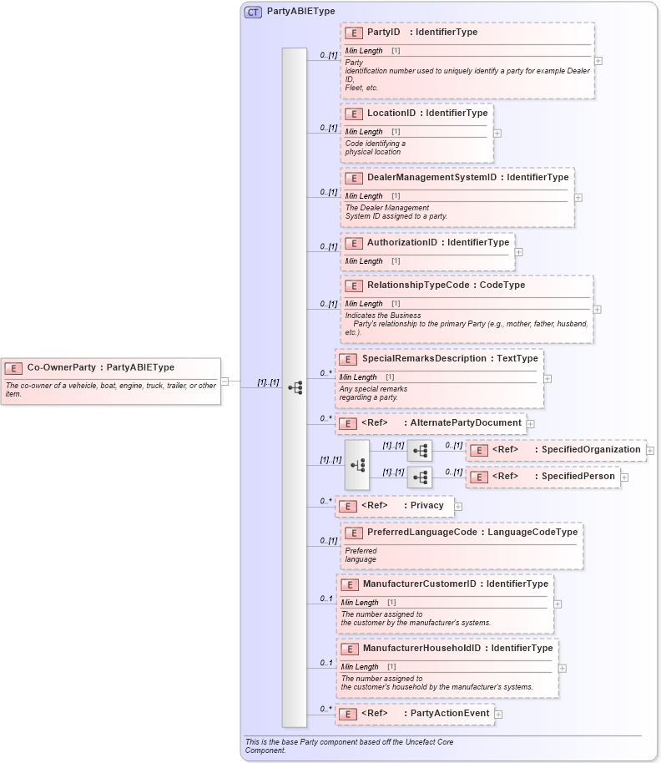Viewport: 661px width, 763px height.
Task: Expand the Privacy reference
Action: (x=457, y=507)
